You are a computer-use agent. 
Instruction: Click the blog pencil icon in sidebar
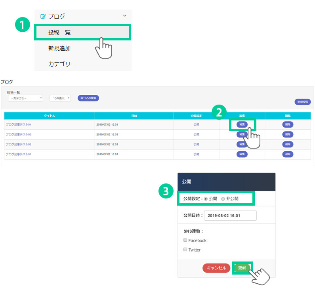tap(43, 16)
